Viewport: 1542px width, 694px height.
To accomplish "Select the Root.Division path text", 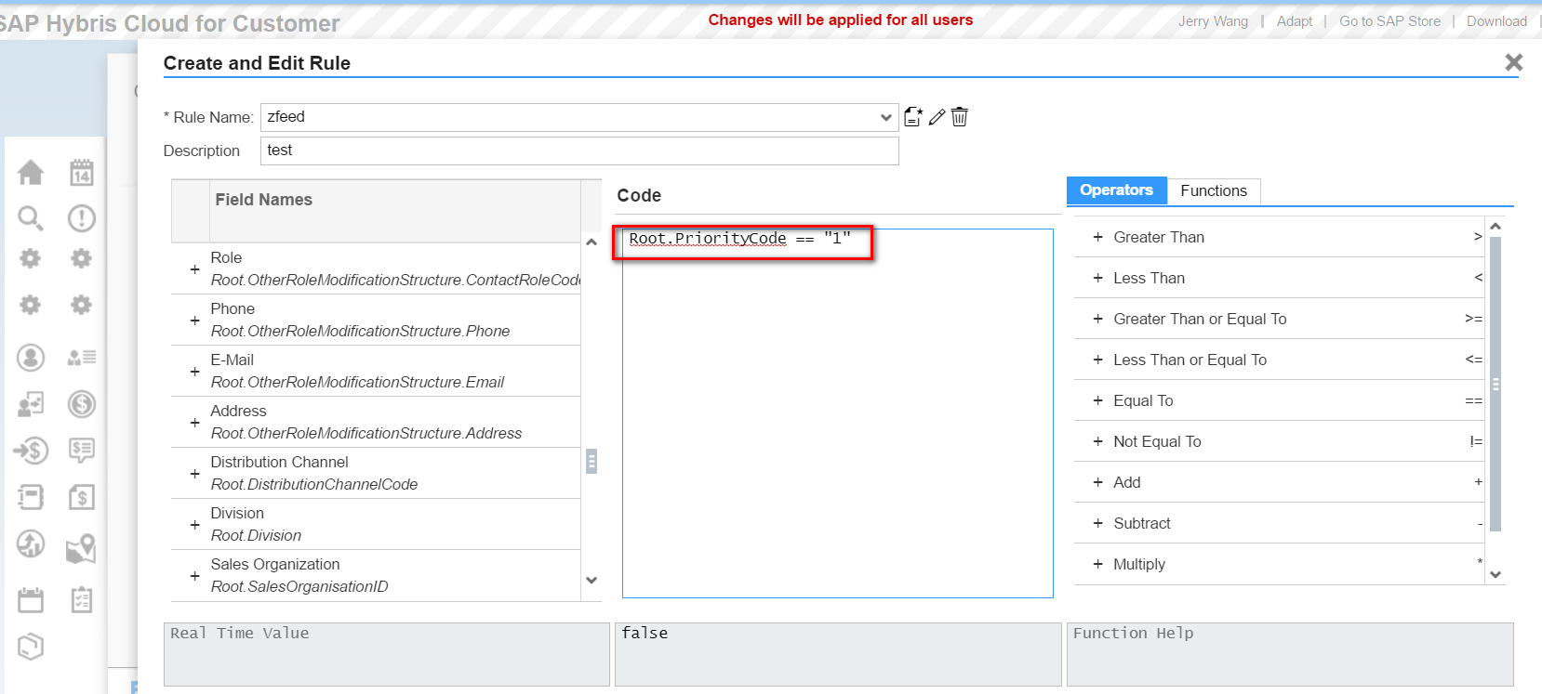I will pos(256,535).
